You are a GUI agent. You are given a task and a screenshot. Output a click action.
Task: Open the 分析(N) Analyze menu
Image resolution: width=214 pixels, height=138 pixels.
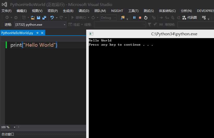(x=186, y=11)
